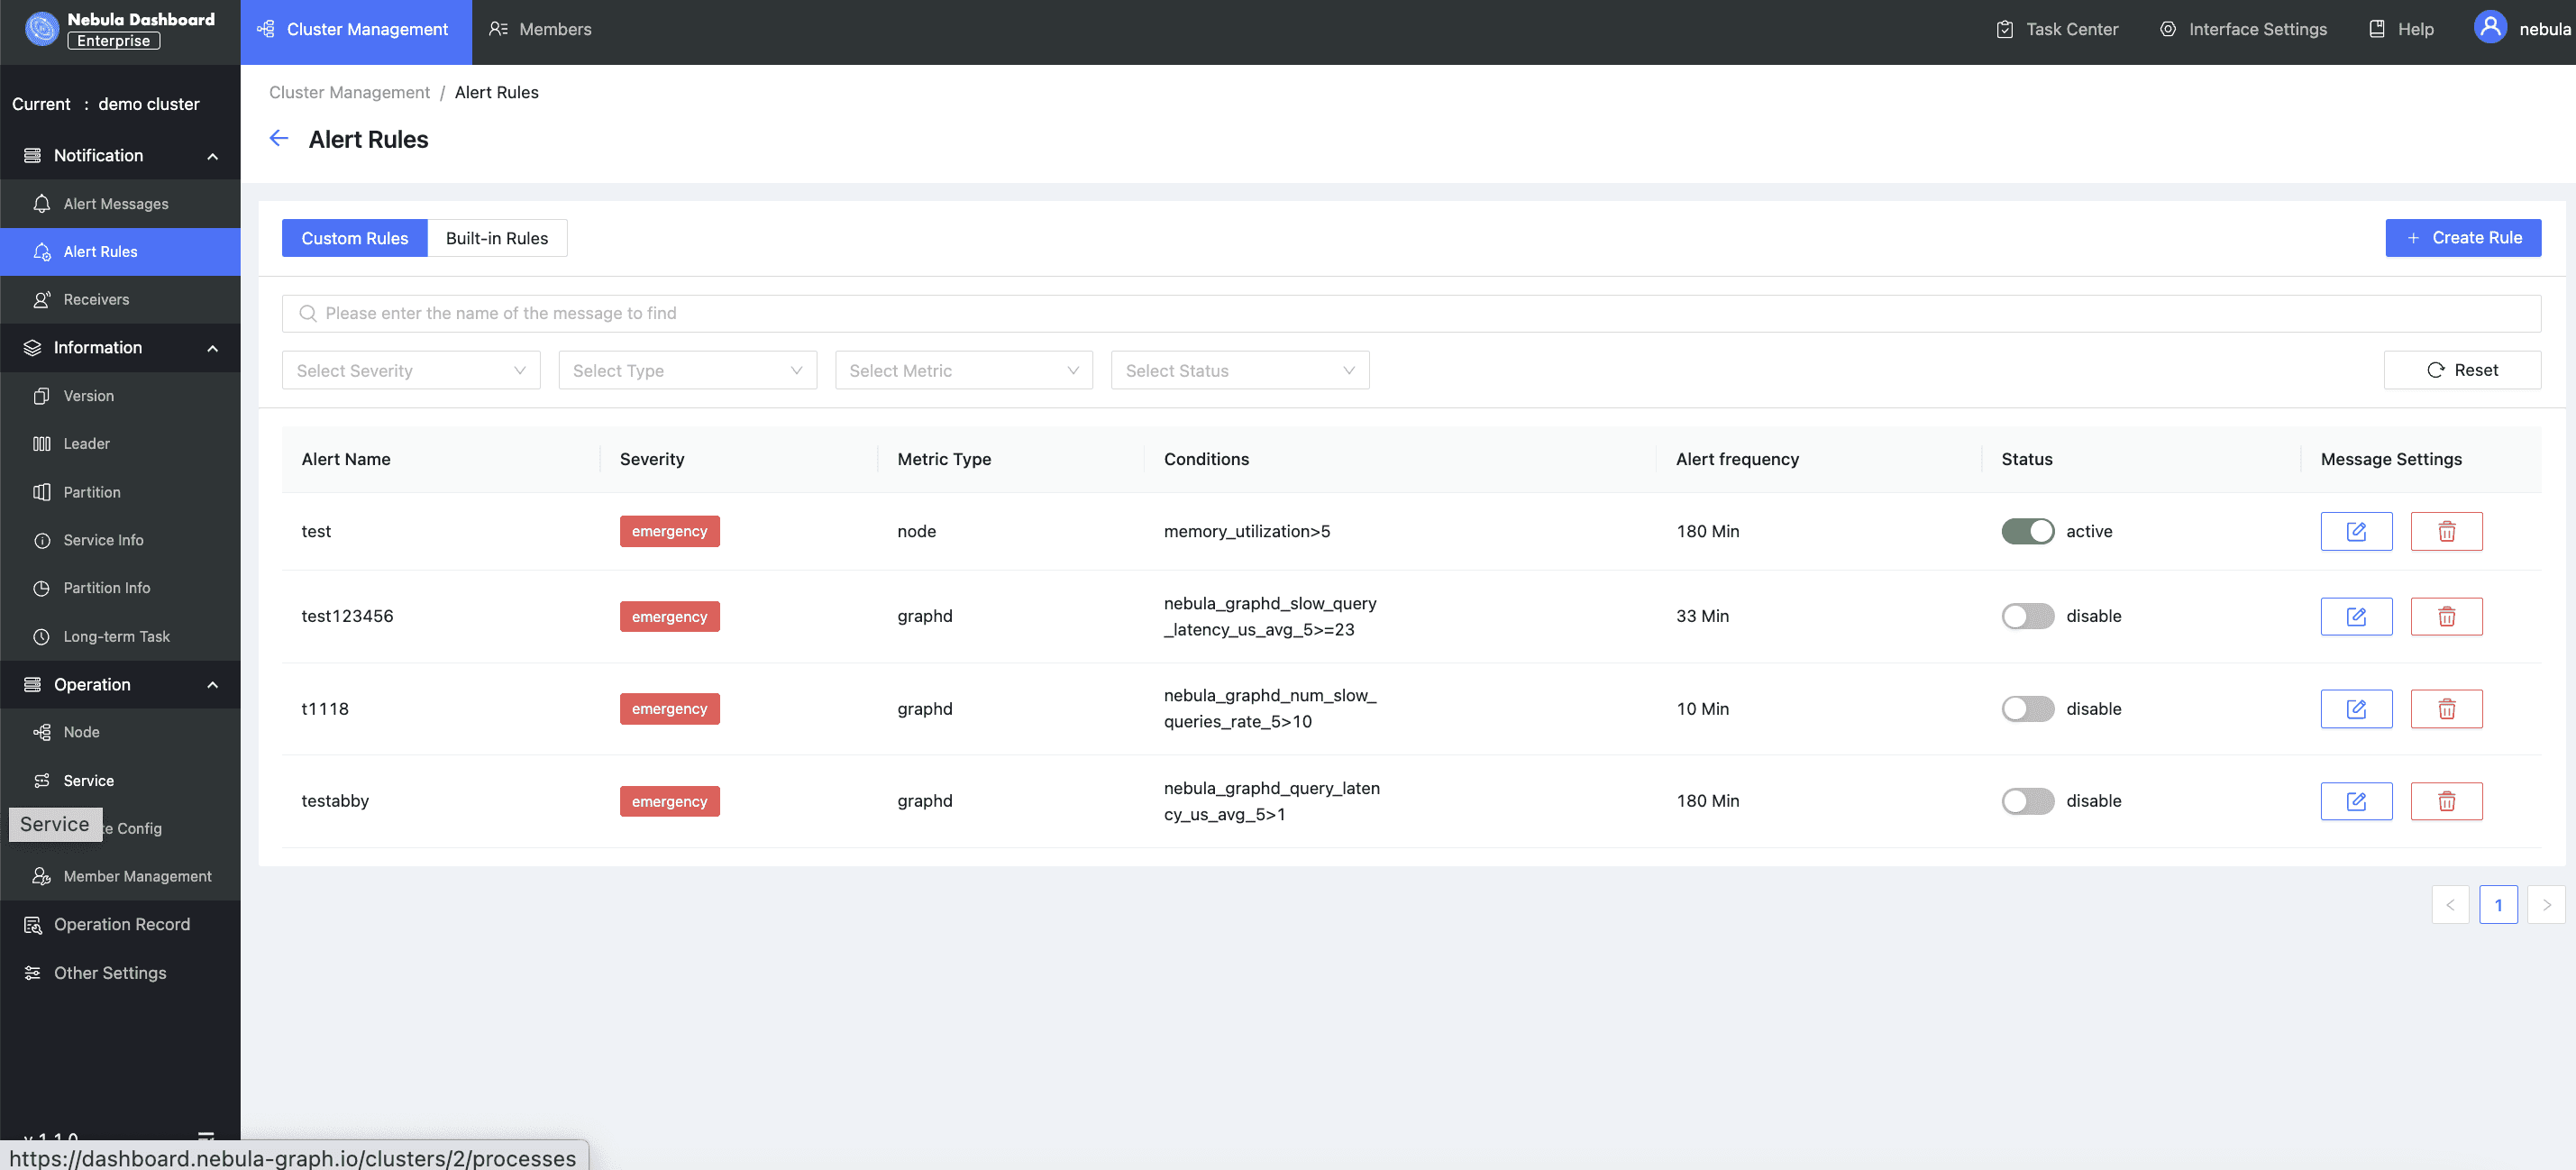Go to the Members page
Screen dimensions: 2576x1170
coord(540,29)
